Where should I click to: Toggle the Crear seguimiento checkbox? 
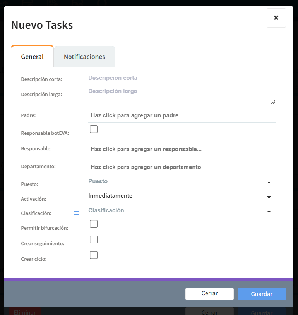(94, 239)
